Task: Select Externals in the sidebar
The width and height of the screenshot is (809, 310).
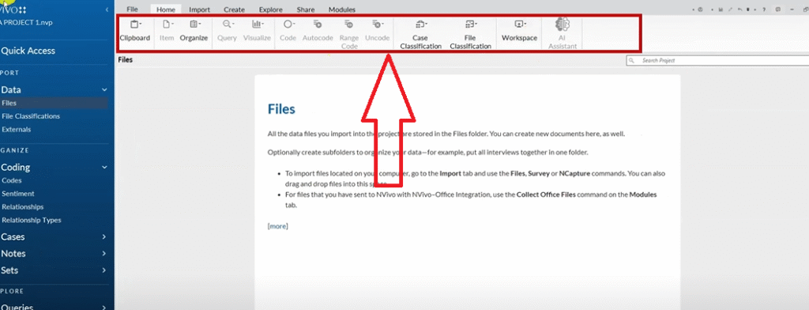Action: click(x=17, y=130)
